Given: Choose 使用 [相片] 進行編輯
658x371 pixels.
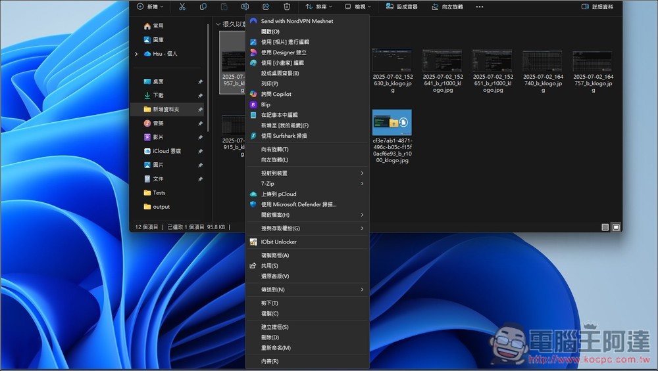Looking at the screenshot, I should tap(307, 42).
